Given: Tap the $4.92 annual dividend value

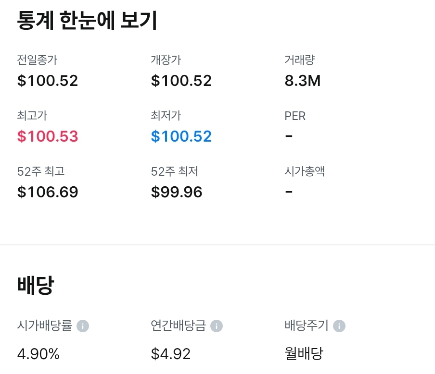Looking at the screenshot, I should [x=171, y=354].
